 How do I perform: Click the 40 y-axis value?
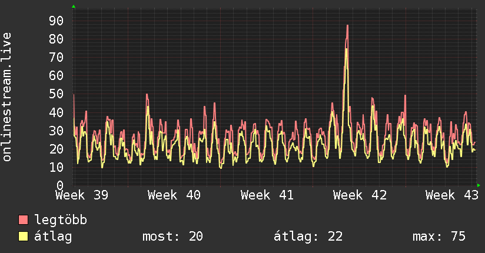pos(57,112)
